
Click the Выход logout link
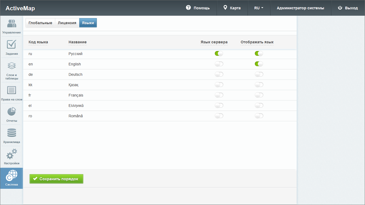tap(348, 8)
